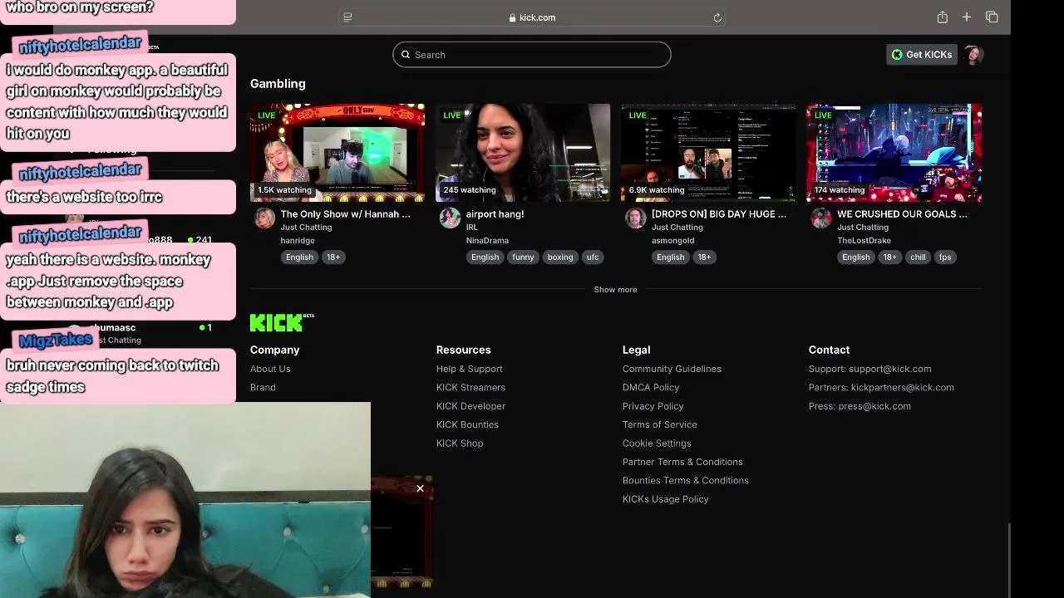The width and height of the screenshot is (1064, 598).
Task: Focus the Search field
Action: pos(532,55)
